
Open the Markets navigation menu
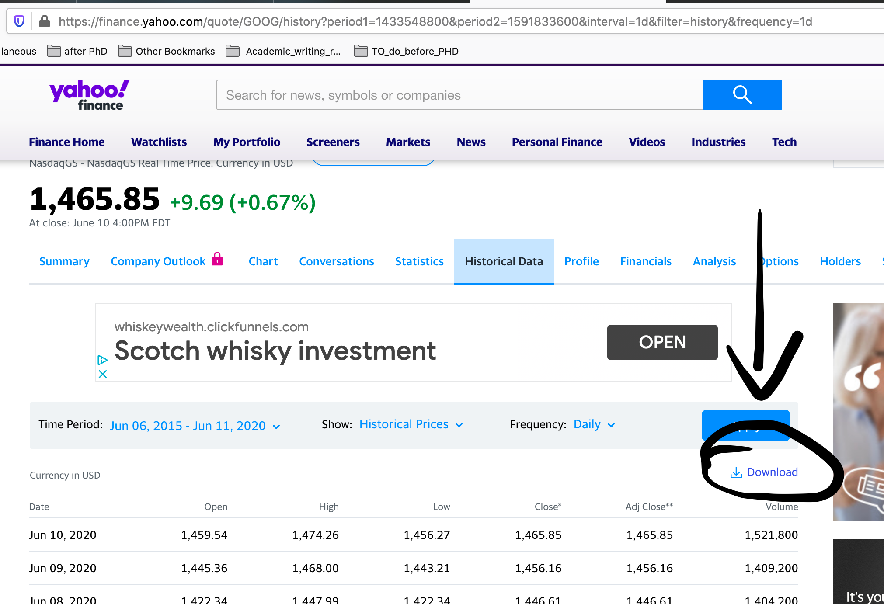408,142
